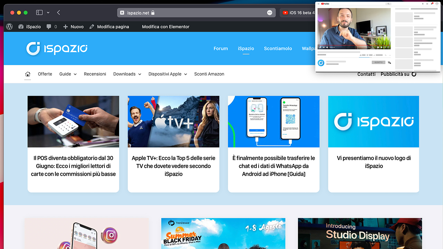The height and width of the screenshot is (249, 443).
Task: Open the WhatsApp chat transfer Guida headline
Action: (274, 166)
